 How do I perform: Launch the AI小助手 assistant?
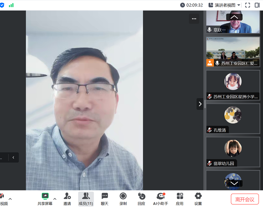click(x=160, y=199)
